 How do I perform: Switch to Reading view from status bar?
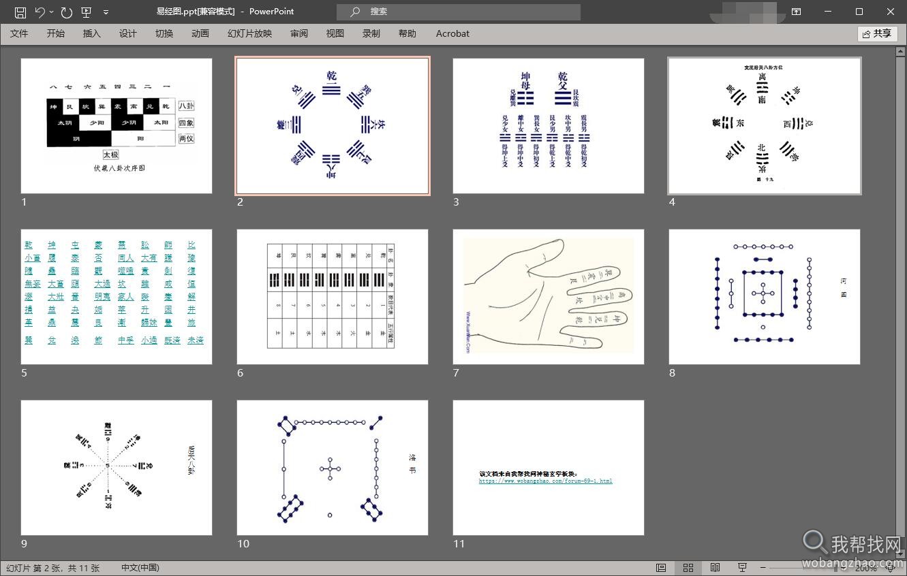click(715, 568)
